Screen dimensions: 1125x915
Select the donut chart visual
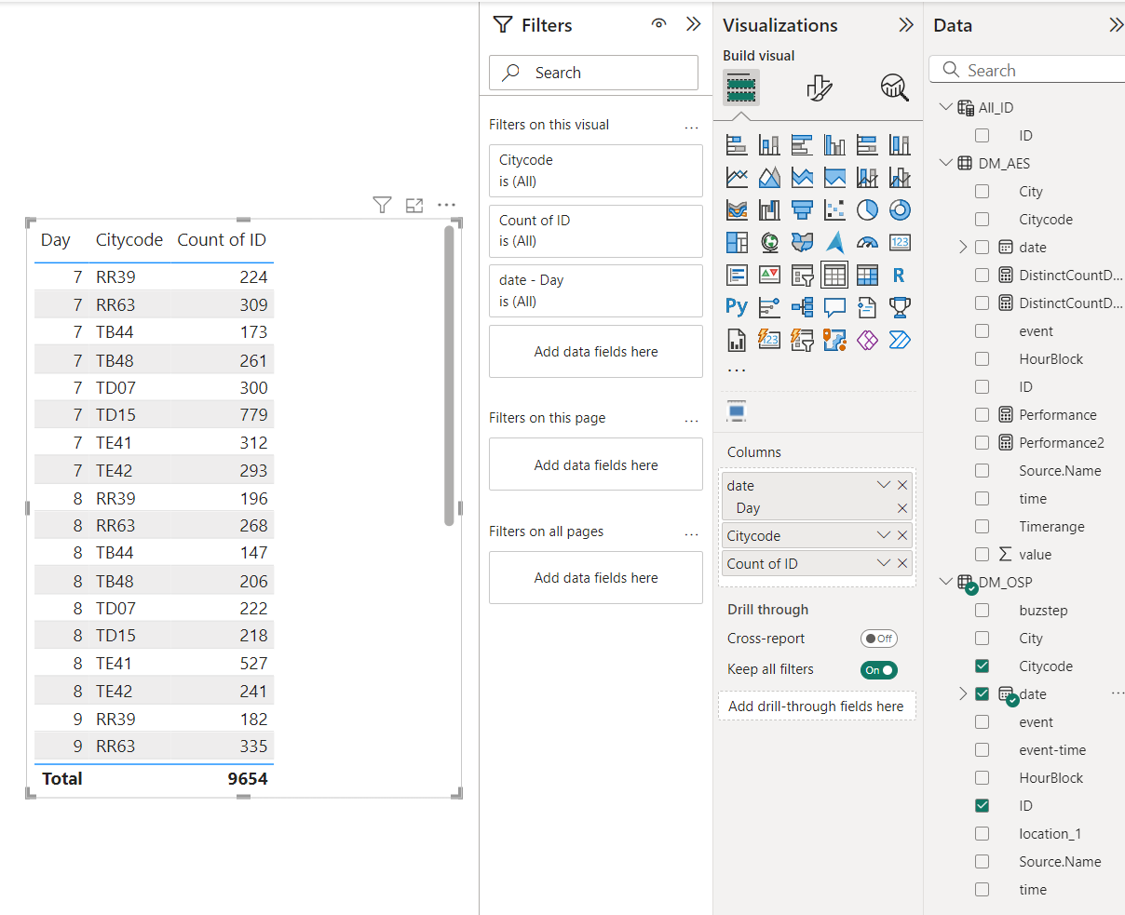900,209
